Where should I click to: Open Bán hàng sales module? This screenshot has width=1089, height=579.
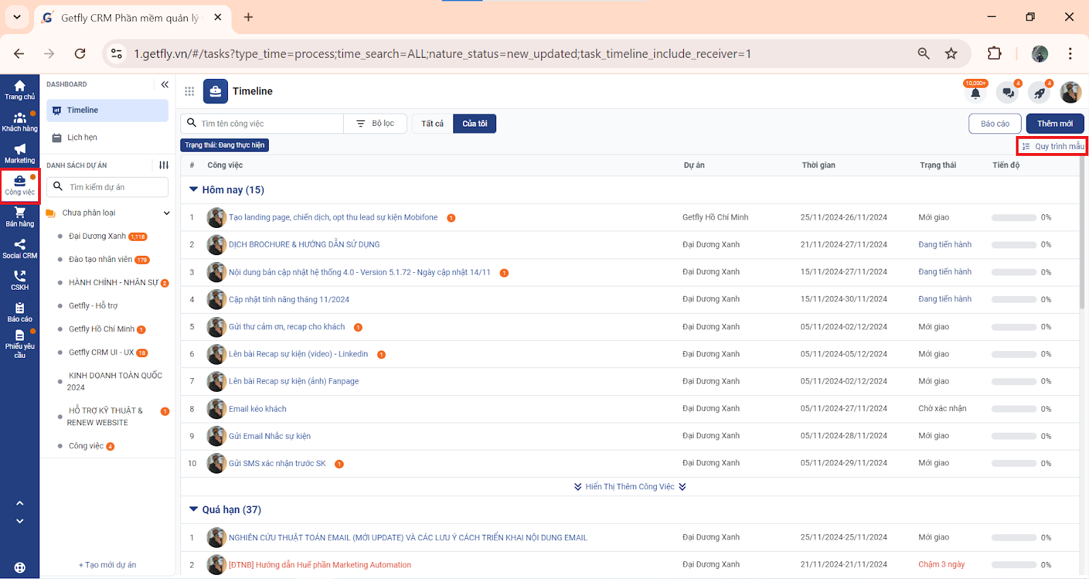20,217
